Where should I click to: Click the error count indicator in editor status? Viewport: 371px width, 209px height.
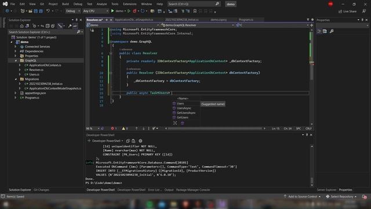(x=114, y=128)
